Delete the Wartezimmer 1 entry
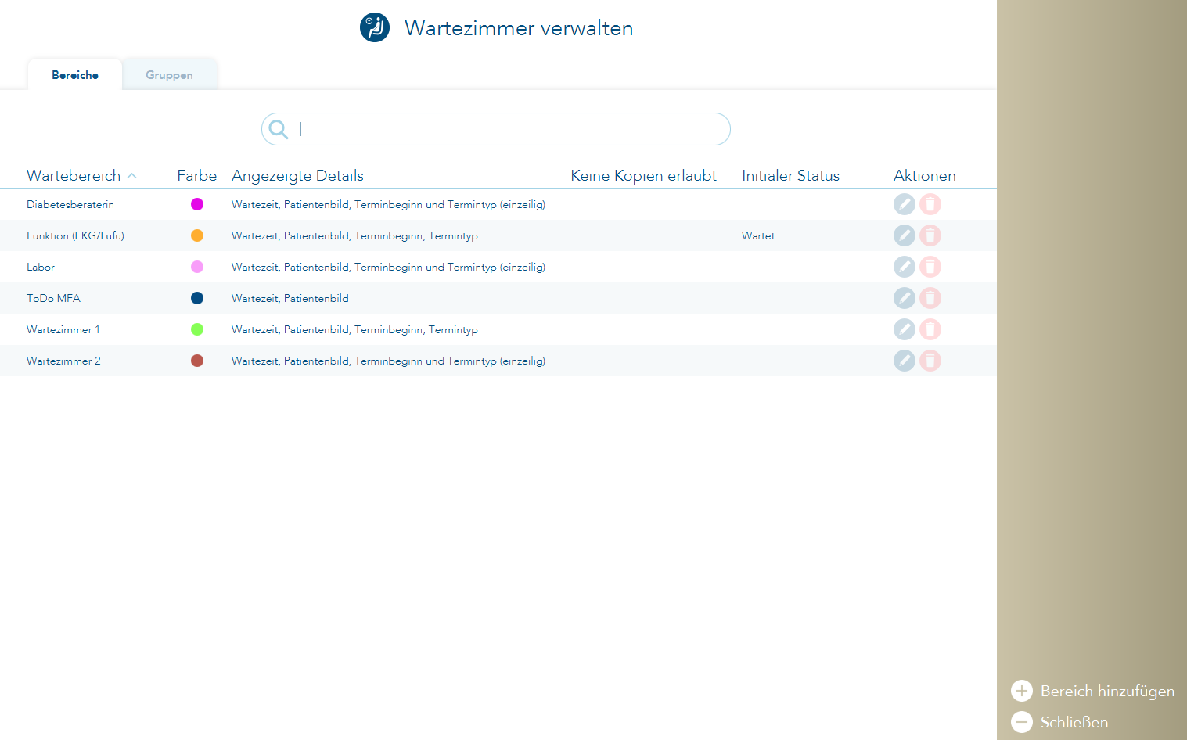Screen dimensions: 1187x740 930,329
